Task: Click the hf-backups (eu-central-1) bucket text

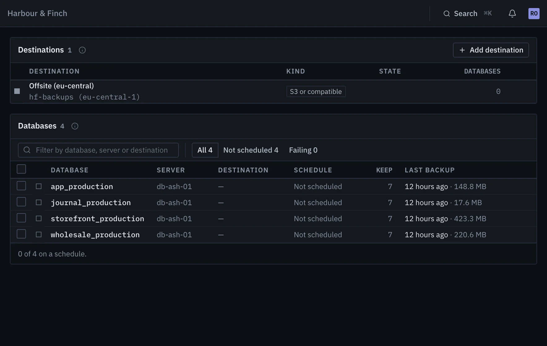Action: [84, 97]
